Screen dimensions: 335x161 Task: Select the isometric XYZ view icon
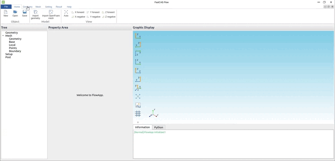point(138,88)
